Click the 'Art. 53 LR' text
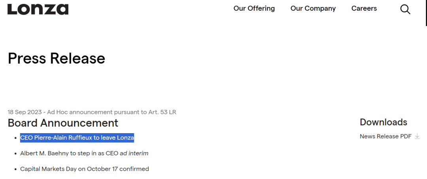The height and width of the screenshot is (179, 427). coord(162,112)
